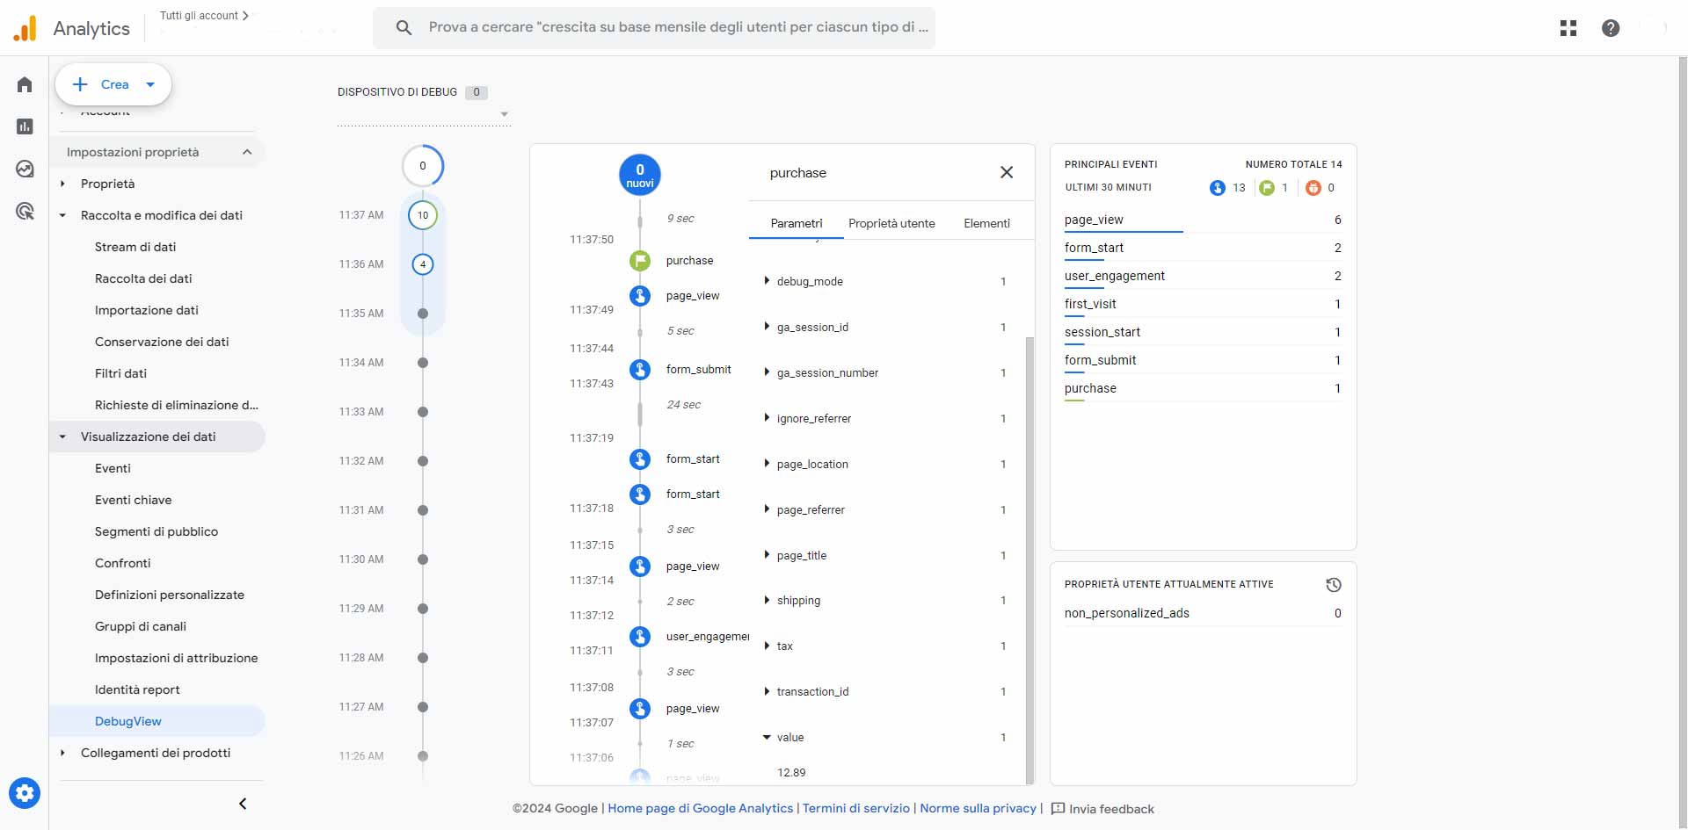Open the Google apps grid icon
The width and height of the screenshot is (1688, 830).
coord(1568,28)
